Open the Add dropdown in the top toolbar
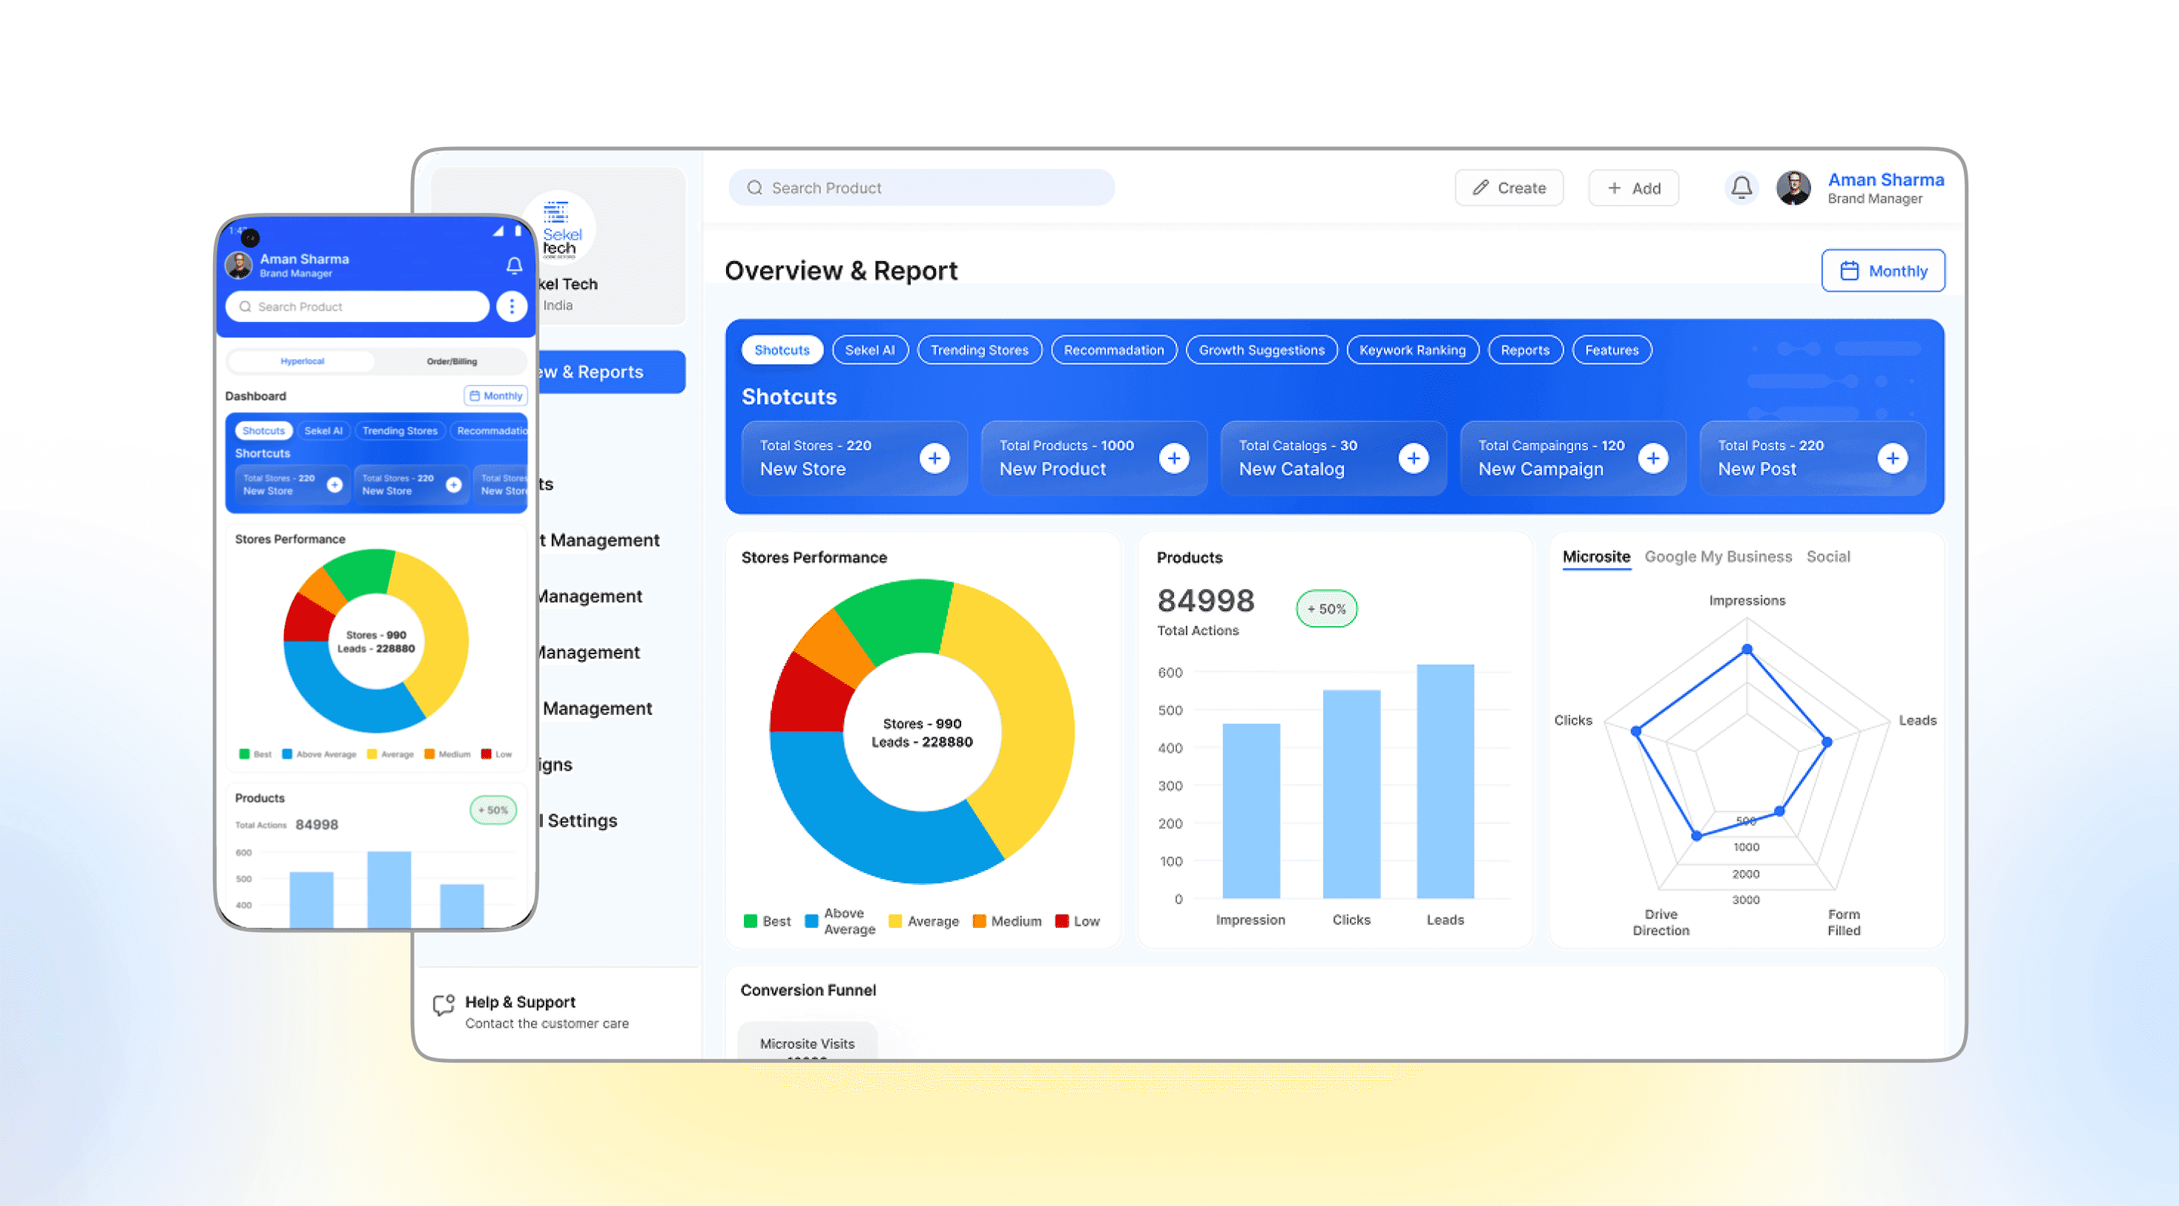Image resolution: width=2179 pixels, height=1206 pixels. (1632, 187)
